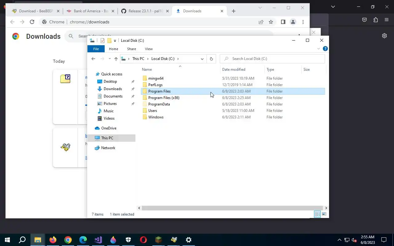This screenshot has height=246, width=394.
Task: Open Properties from Explorer quick access toolbar
Action: pos(103,41)
